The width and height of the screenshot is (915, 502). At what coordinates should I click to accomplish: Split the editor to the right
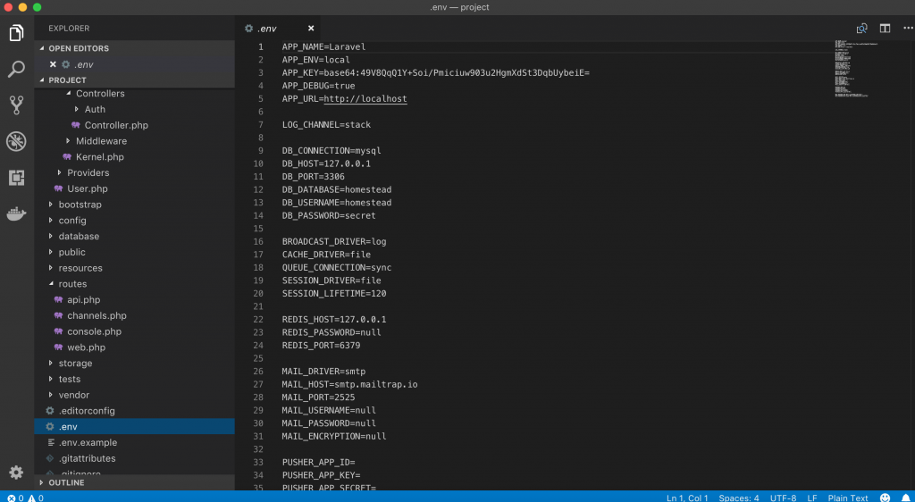click(886, 29)
